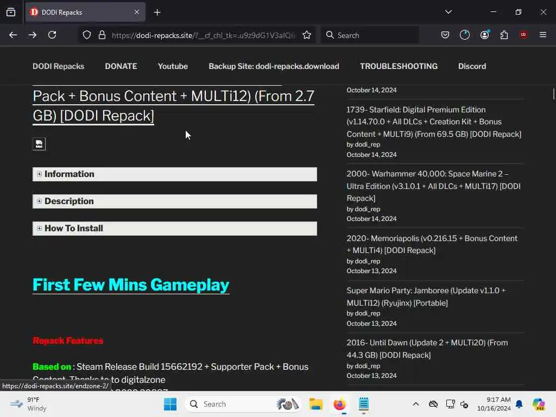
Task: Open the Firefox application menu
Action: (x=543, y=35)
